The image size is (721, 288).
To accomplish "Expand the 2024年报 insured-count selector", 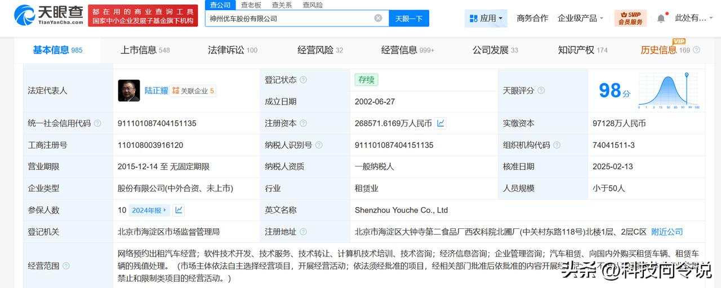I will click(149, 210).
